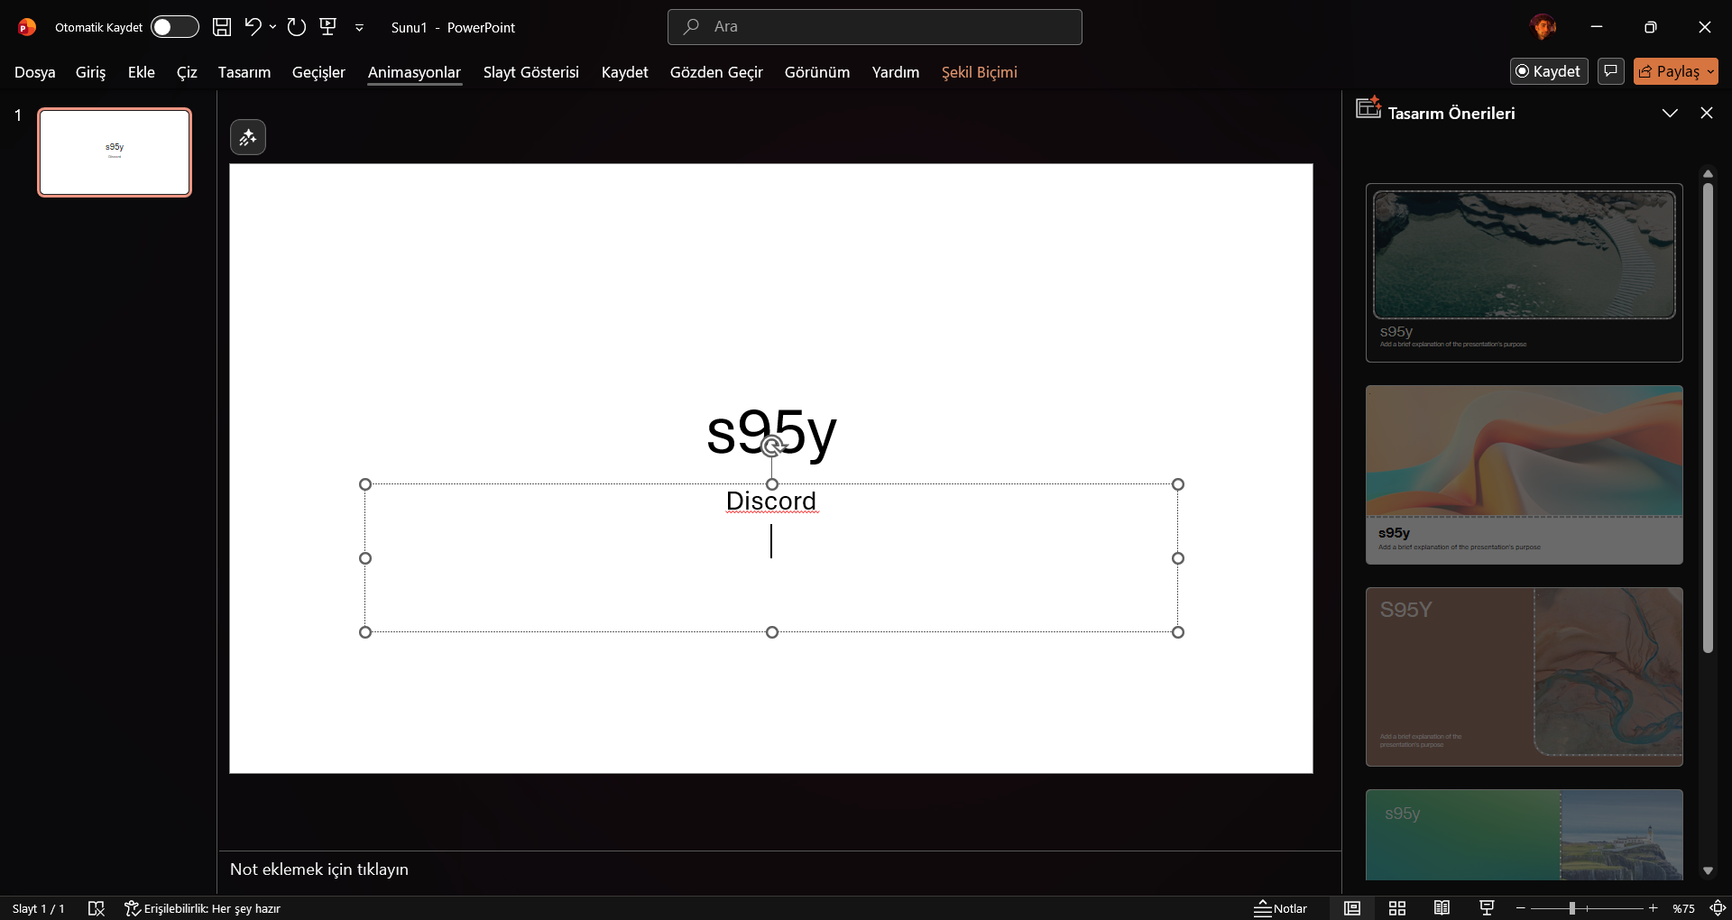Click the Slayt 1 / 1 status indicator
Screen dimensions: 1732x920
(38, 908)
